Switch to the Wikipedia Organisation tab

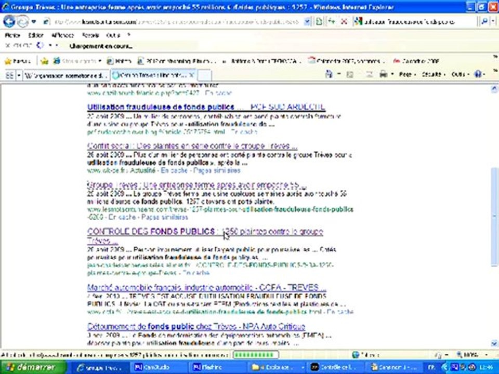66,76
